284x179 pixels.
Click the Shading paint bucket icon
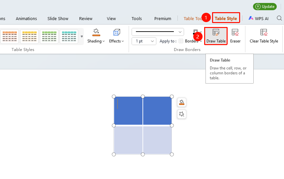pyautogui.click(x=96, y=32)
